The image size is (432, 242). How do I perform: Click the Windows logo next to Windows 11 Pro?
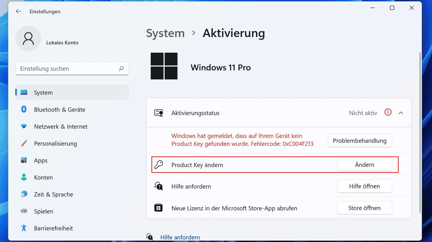point(164,66)
